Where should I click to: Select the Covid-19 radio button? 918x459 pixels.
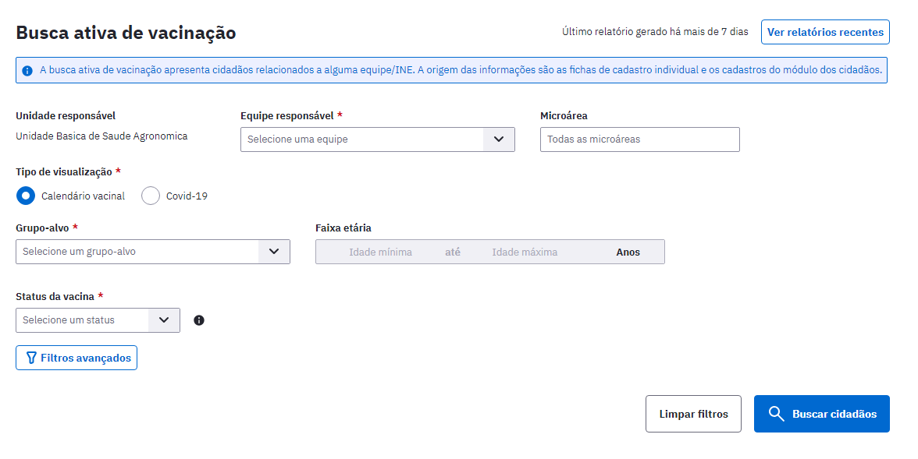coord(151,196)
